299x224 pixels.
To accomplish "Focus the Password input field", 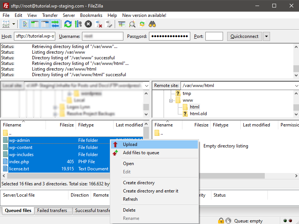I will click(170, 36).
